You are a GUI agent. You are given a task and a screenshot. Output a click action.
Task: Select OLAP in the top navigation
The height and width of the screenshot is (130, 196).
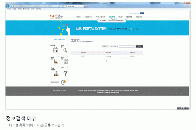(x=121, y=17)
